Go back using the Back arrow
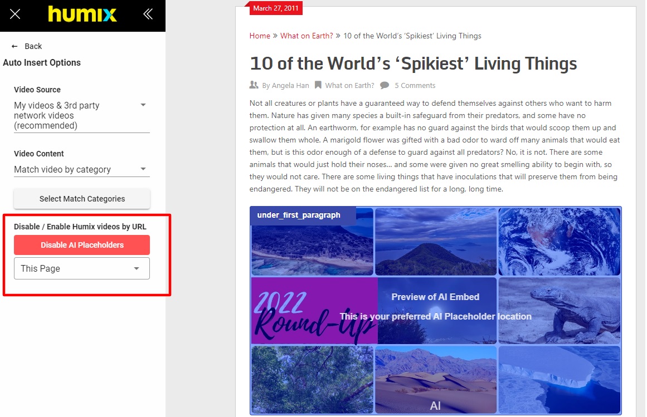Screen dimensions: 647x417 pyautogui.click(x=27, y=46)
